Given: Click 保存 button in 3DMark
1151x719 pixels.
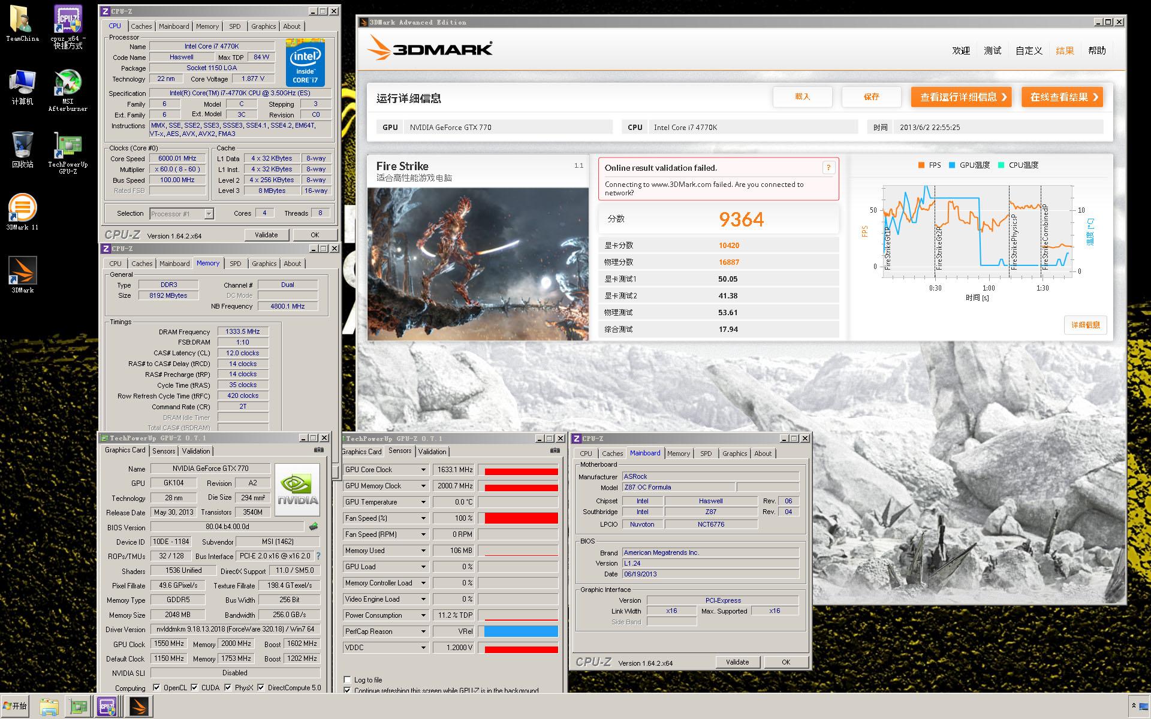Looking at the screenshot, I should point(871,96).
